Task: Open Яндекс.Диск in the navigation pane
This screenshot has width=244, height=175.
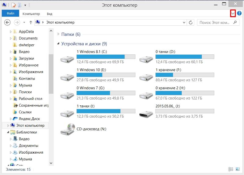Action: click(29, 118)
